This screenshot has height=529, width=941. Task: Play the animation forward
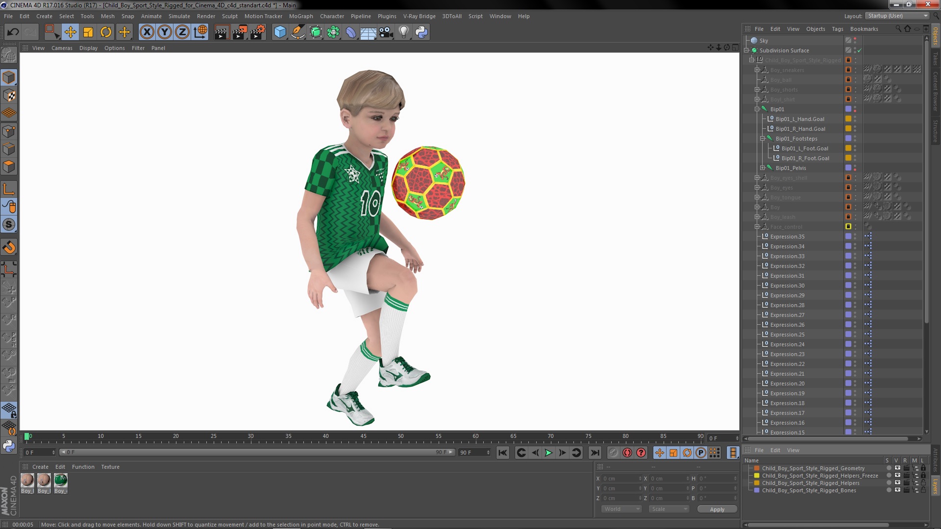pyautogui.click(x=548, y=453)
